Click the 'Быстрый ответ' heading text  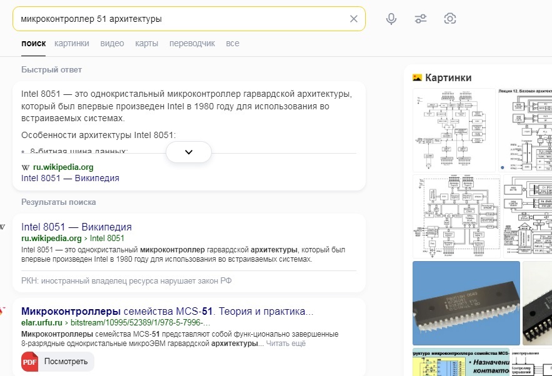pos(51,70)
